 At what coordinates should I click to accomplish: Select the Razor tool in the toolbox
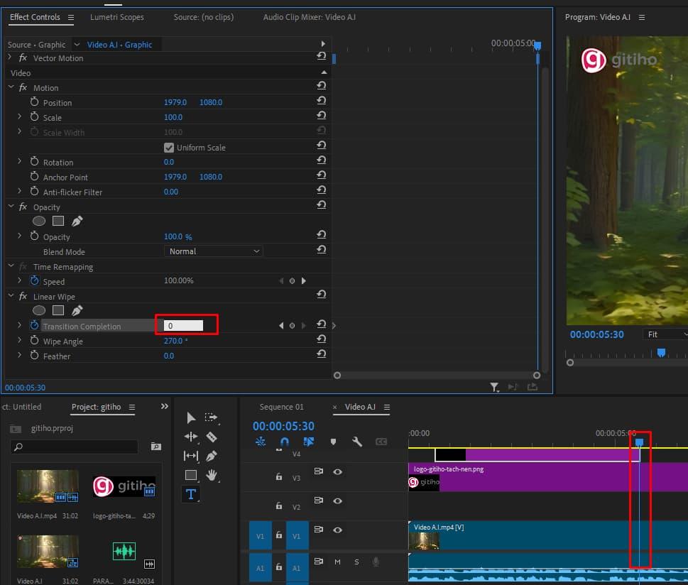211,437
